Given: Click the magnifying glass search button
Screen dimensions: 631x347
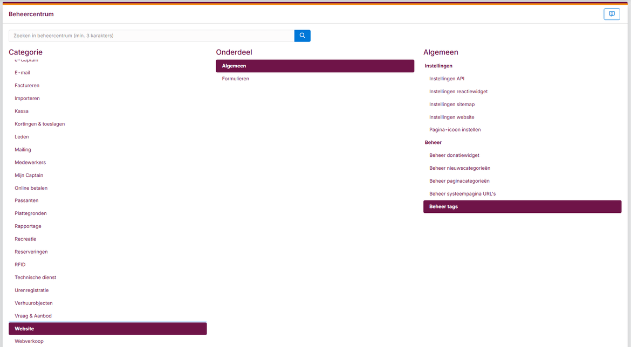Looking at the screenshot, I should coord(302,36).
